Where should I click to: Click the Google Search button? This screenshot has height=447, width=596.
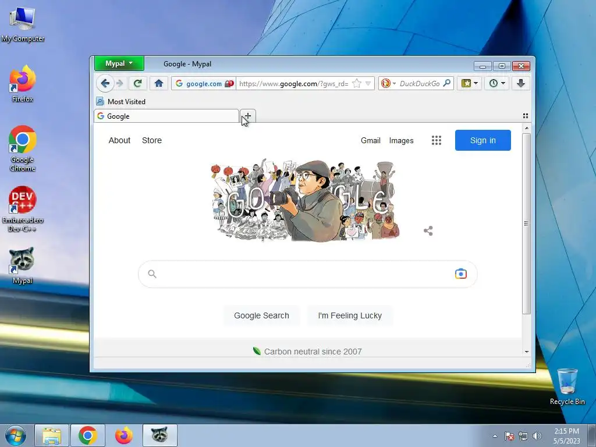(261, 315)
